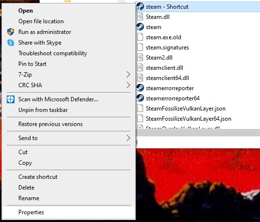Select SteamFossilizeVulkanLayer64.json file name
260x222 pixels.
[x=188, y=119]
